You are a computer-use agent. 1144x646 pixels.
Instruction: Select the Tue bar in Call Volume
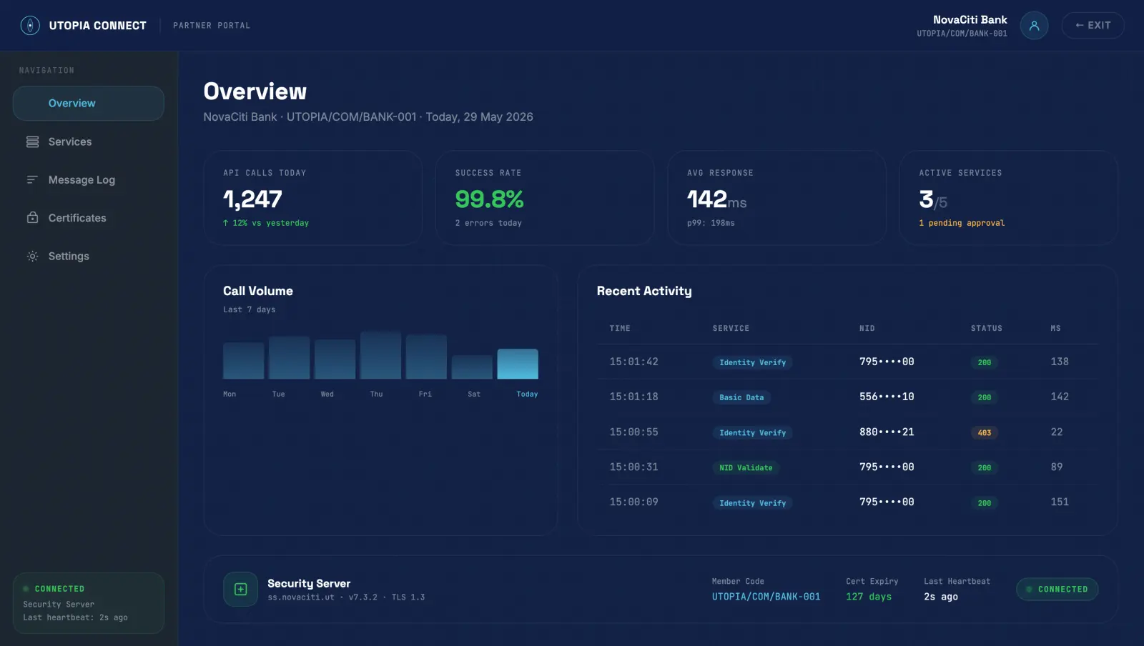click(x=290, y=358)
